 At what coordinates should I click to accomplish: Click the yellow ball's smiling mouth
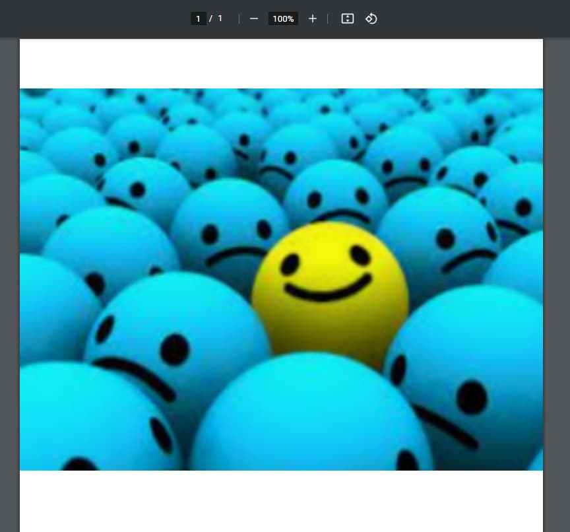tap(328, 290)
